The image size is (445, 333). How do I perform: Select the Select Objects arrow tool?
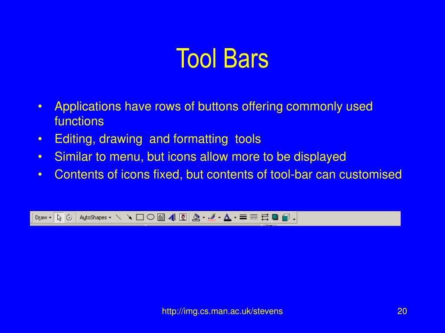click(59, 218)
